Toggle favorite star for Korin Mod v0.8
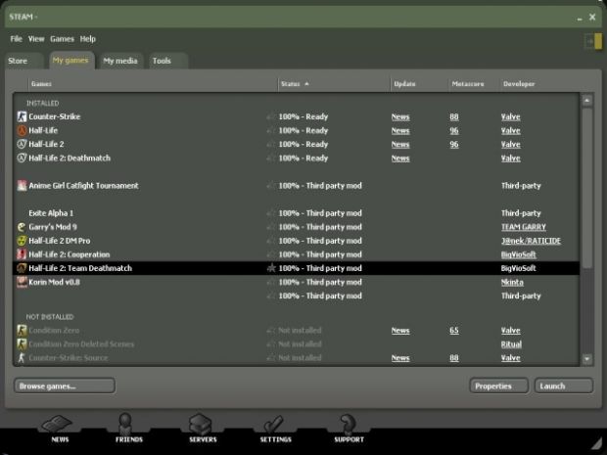Viewport: 607px width, 455px height. (271, 282)
